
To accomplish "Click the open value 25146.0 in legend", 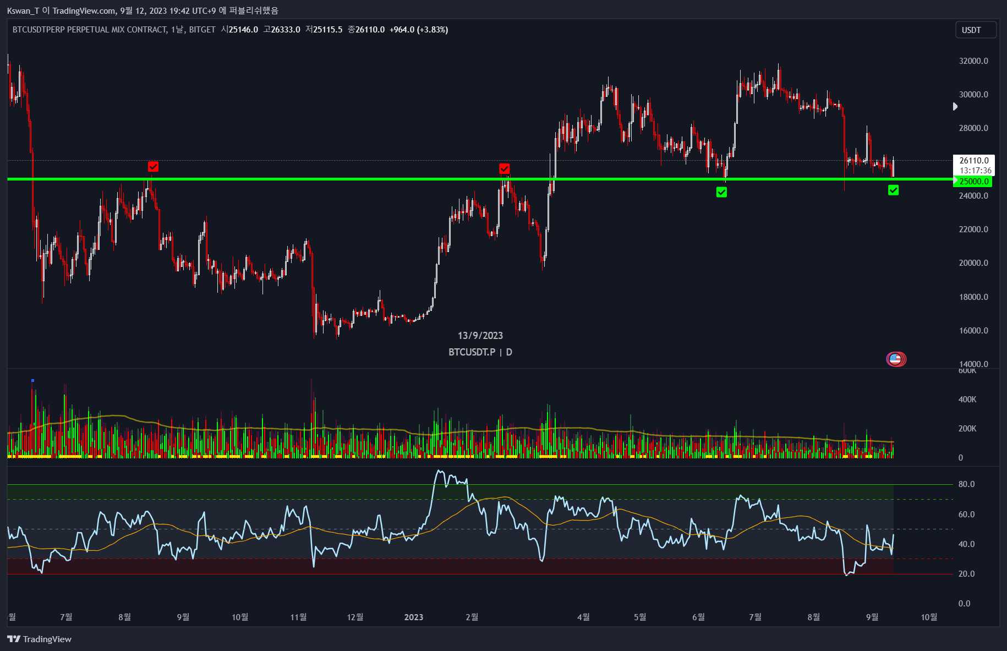I will point(243,30).
